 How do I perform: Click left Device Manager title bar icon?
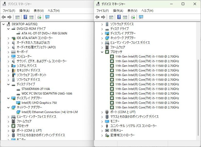pos(4,4)
